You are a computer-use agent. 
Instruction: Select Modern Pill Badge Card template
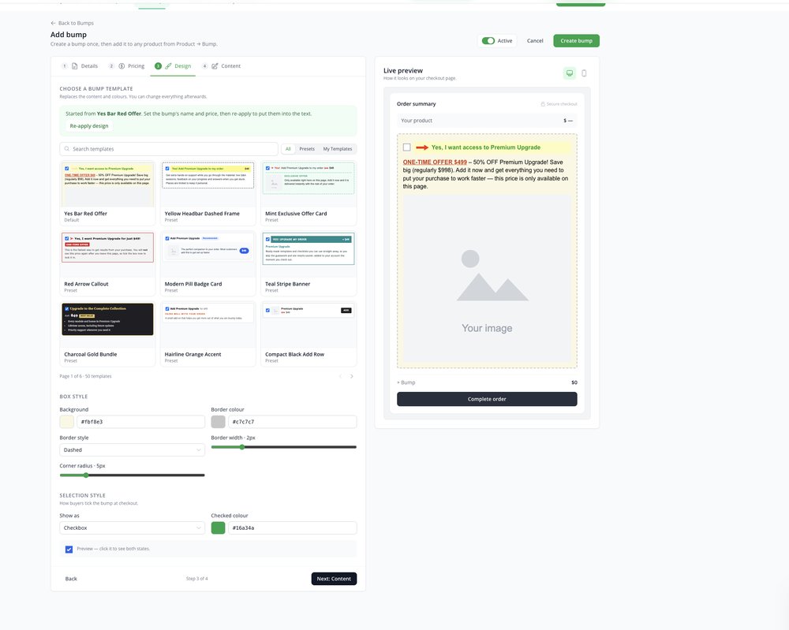click(208, 263)
